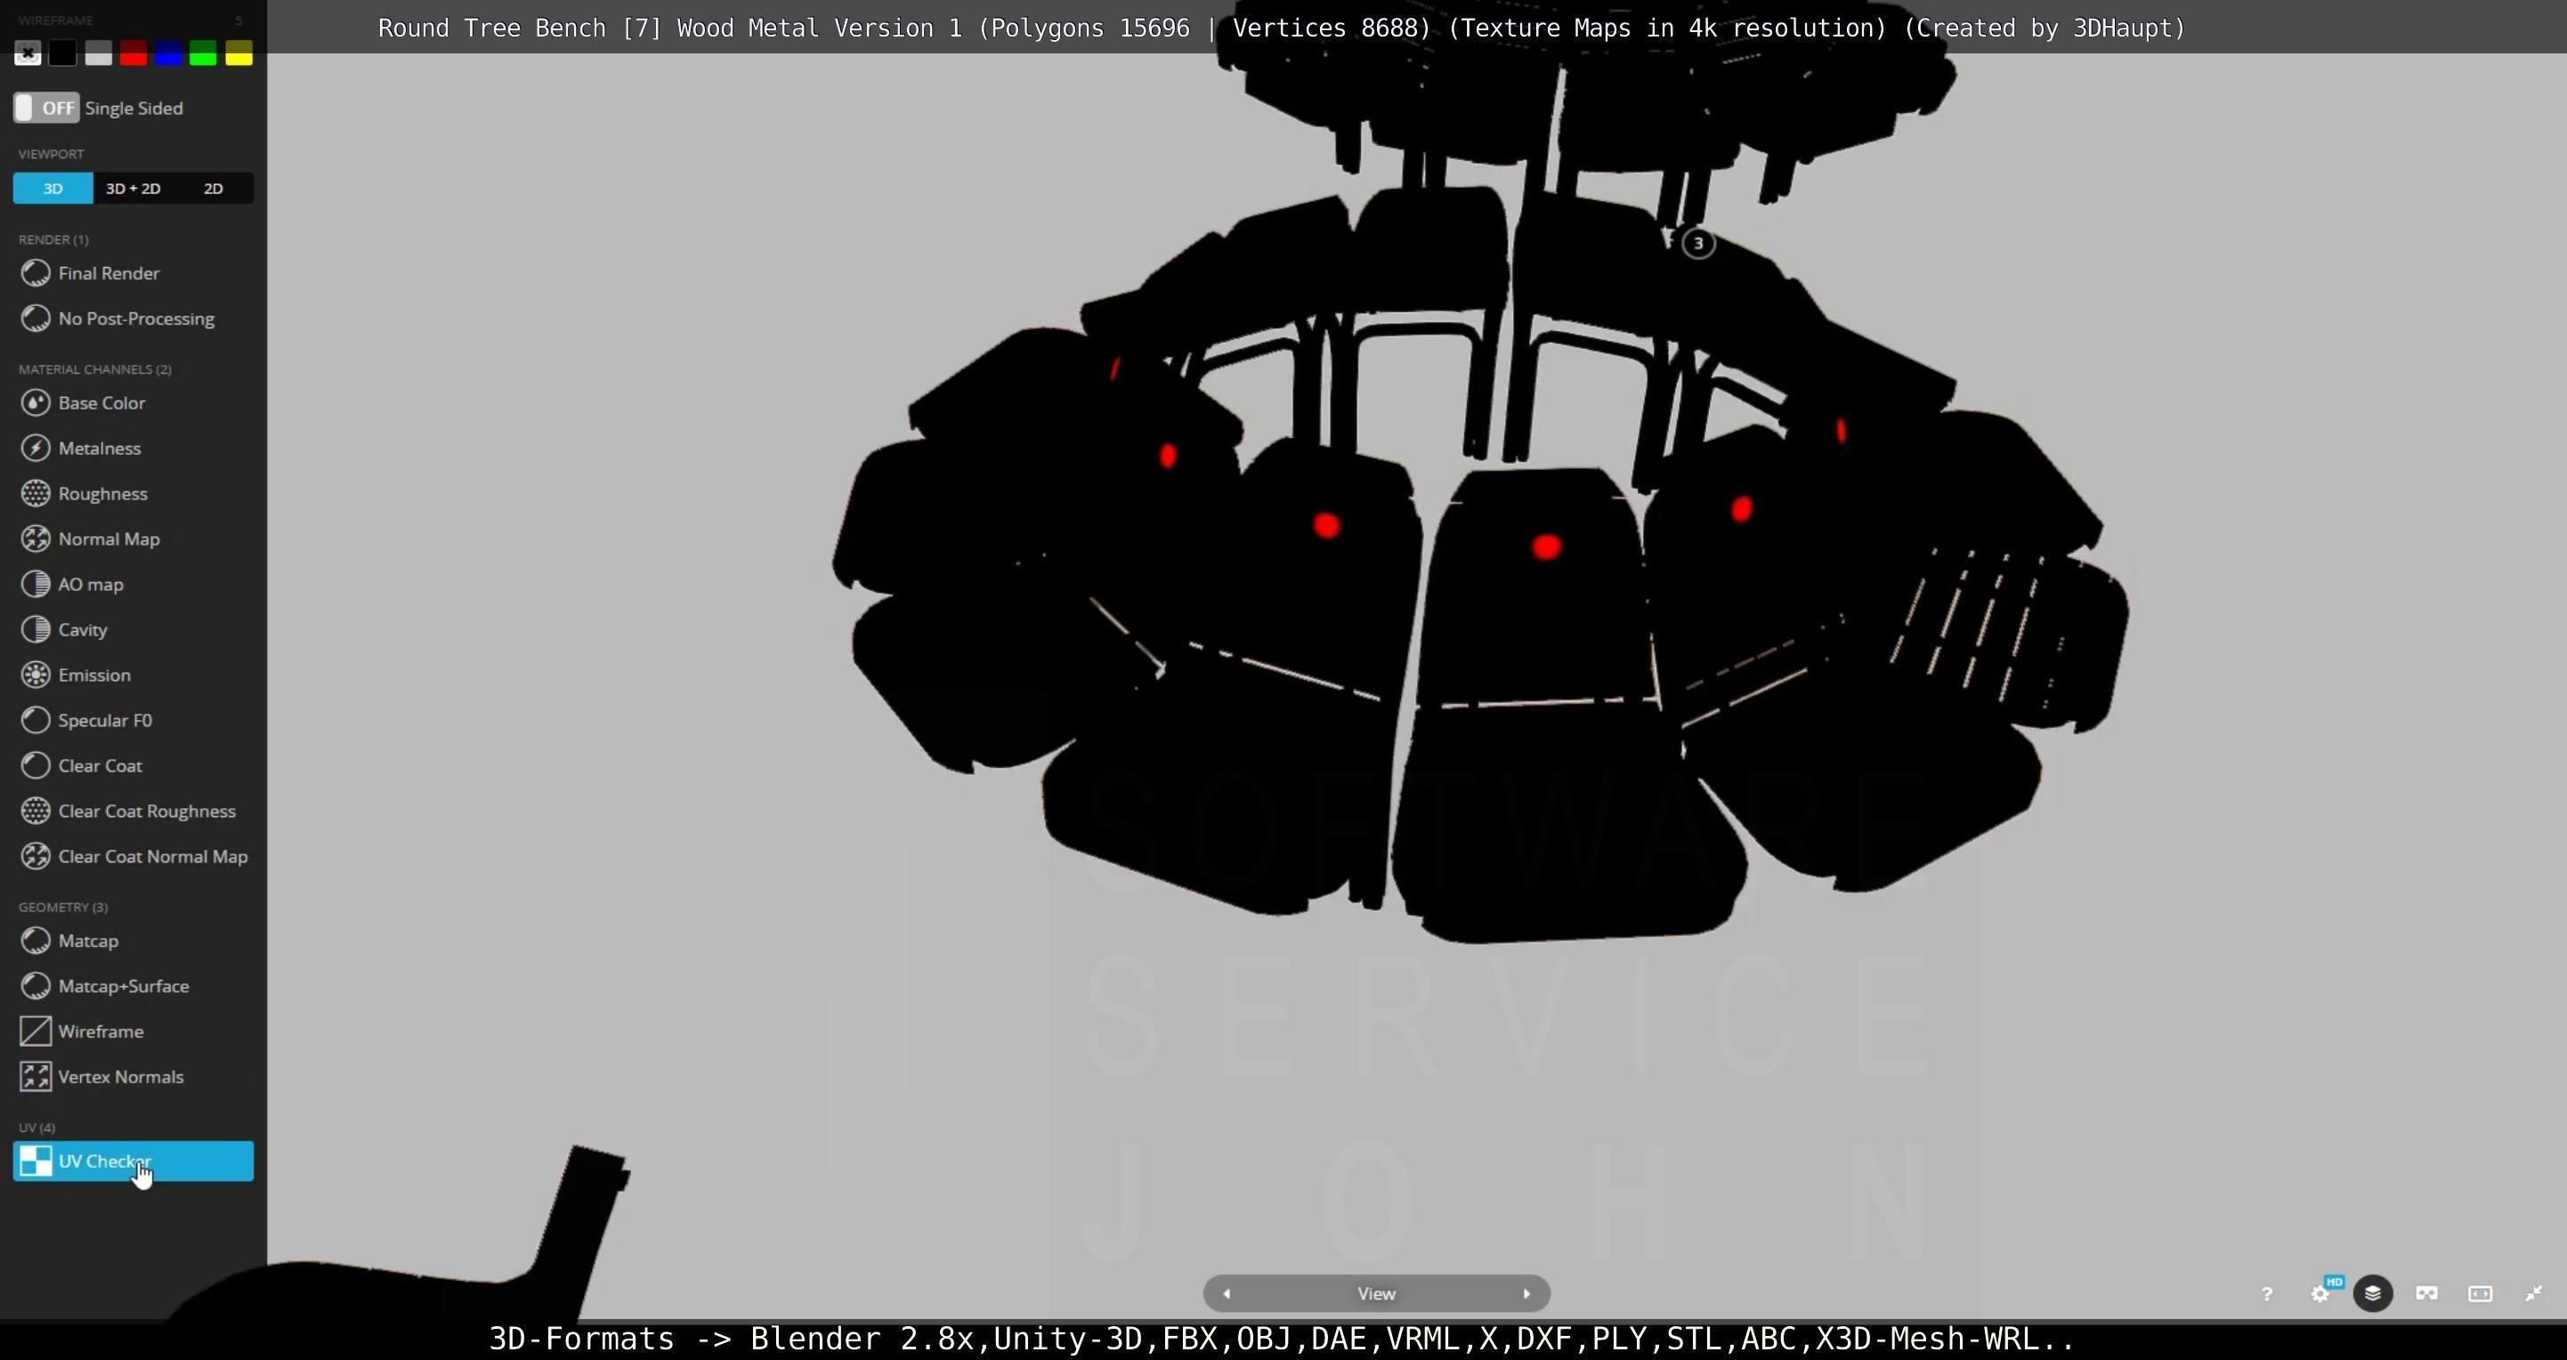Image resolution: width=2567 pixels, height=1360 pixels.
Task: Switch viewport to 2D tab
Action: [x=214, y=189]
